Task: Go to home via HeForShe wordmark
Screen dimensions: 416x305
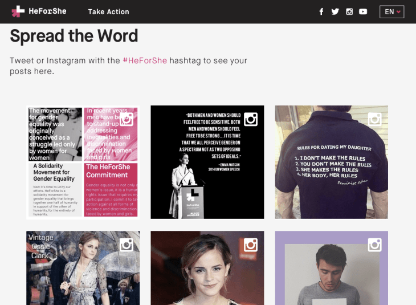Action: [47, 11]
